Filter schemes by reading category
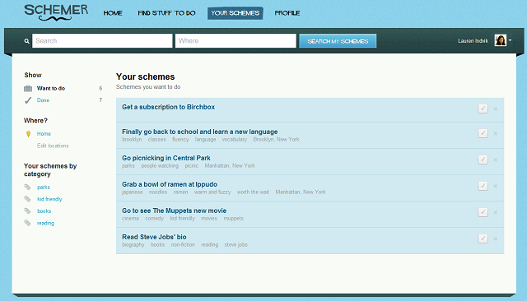 (x=45, y=223)
